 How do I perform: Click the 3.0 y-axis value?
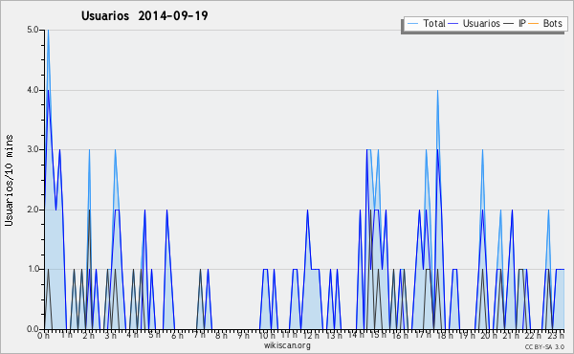pos(33,149)
